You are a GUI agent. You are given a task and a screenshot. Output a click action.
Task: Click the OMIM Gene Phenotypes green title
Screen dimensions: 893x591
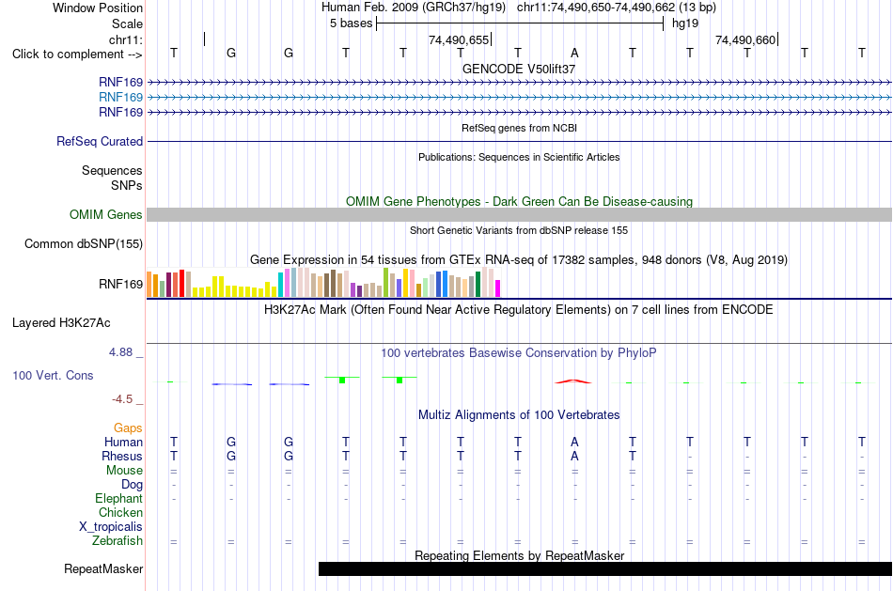(520, 202)
